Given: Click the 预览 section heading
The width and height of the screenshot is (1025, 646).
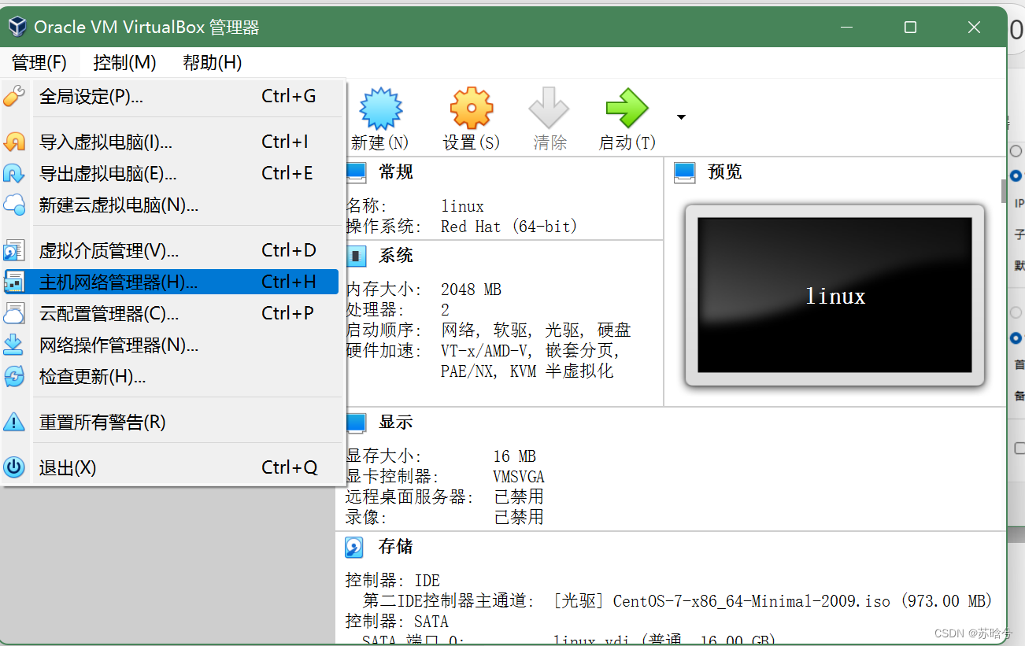Looking at the screenshot, I should 724,172.
